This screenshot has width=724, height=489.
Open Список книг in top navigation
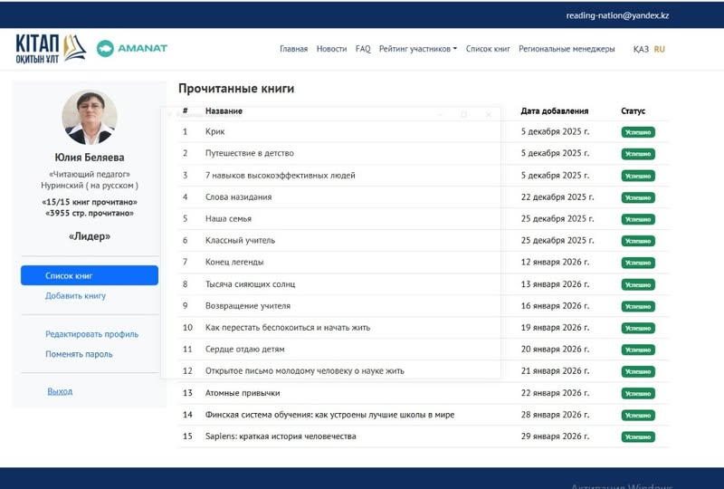(x=488, y=49)
